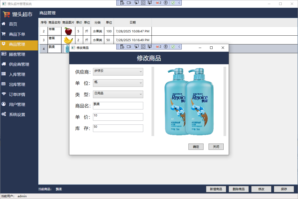Screen dimensions: 298x199
Task: Collapse the 修改商品 dialog debug bar chevron
Action: click(179, 47)
